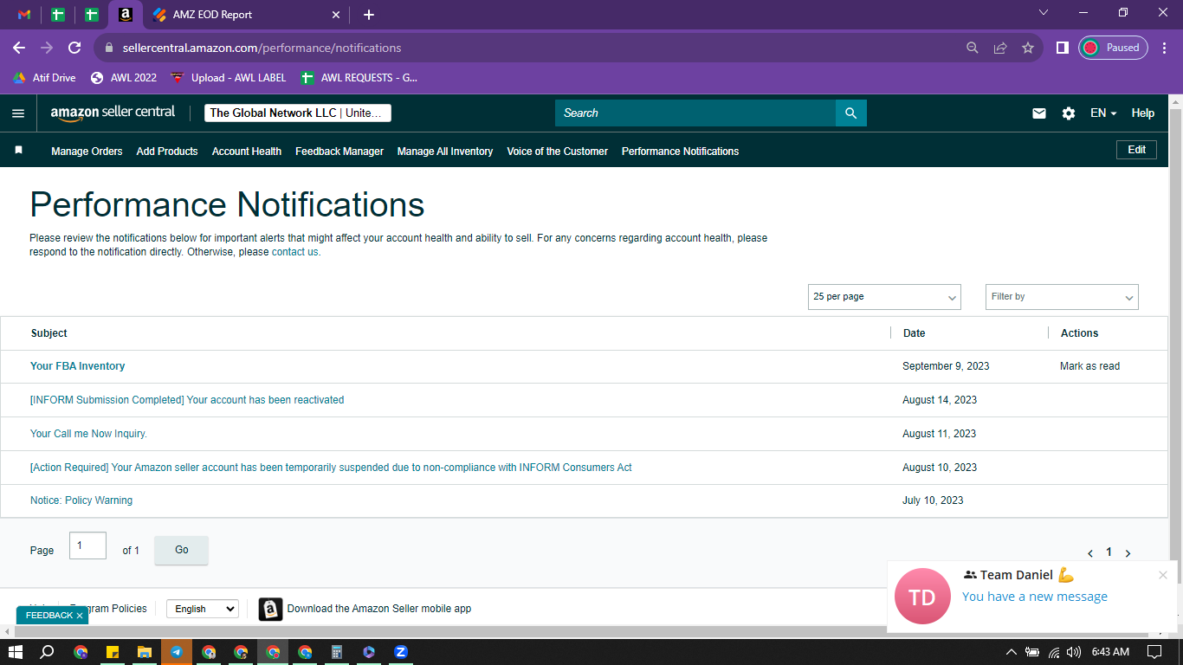The width and height of the screenshot is (1183, 665).
Task: Open Add Products menu item
Action: (x=167, y=152)
